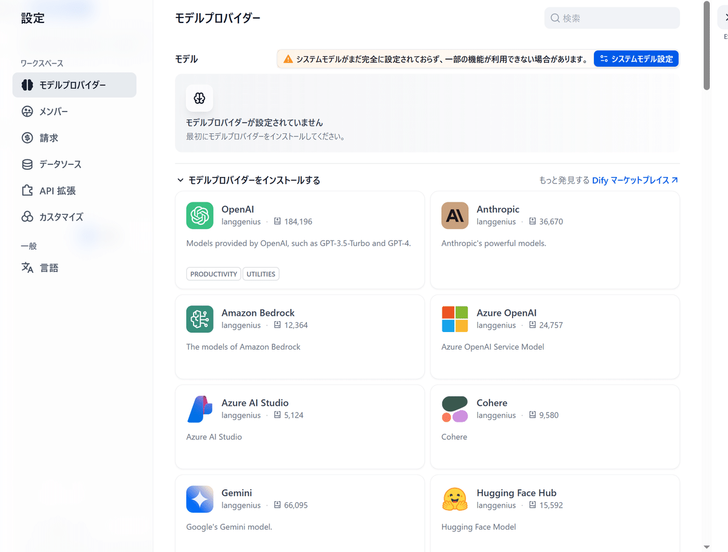The image size is (728, 552).
Task: Click the 36,670 download count
Action: click(551, 222)
